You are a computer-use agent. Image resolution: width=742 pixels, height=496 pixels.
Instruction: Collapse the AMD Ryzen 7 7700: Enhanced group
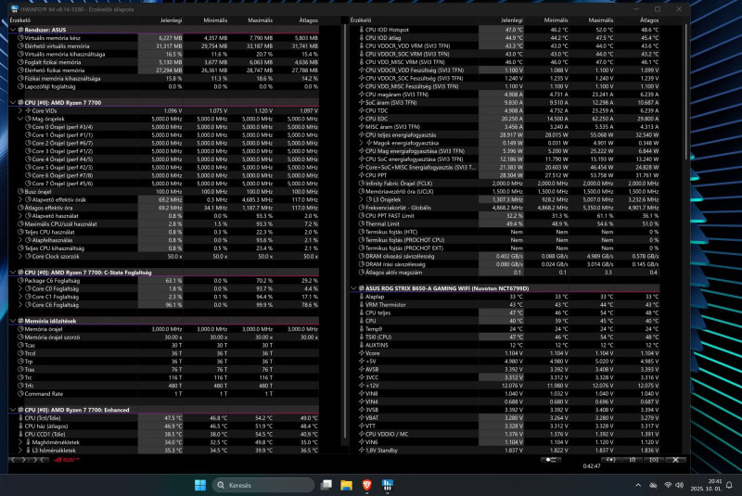[x=13, y=410]
